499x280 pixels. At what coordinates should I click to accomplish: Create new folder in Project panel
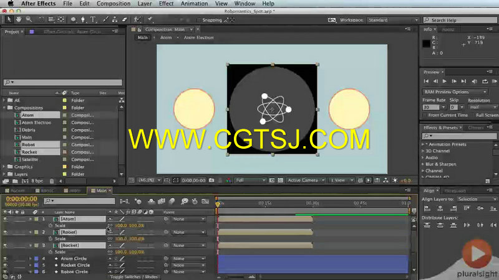coord(15,181)
